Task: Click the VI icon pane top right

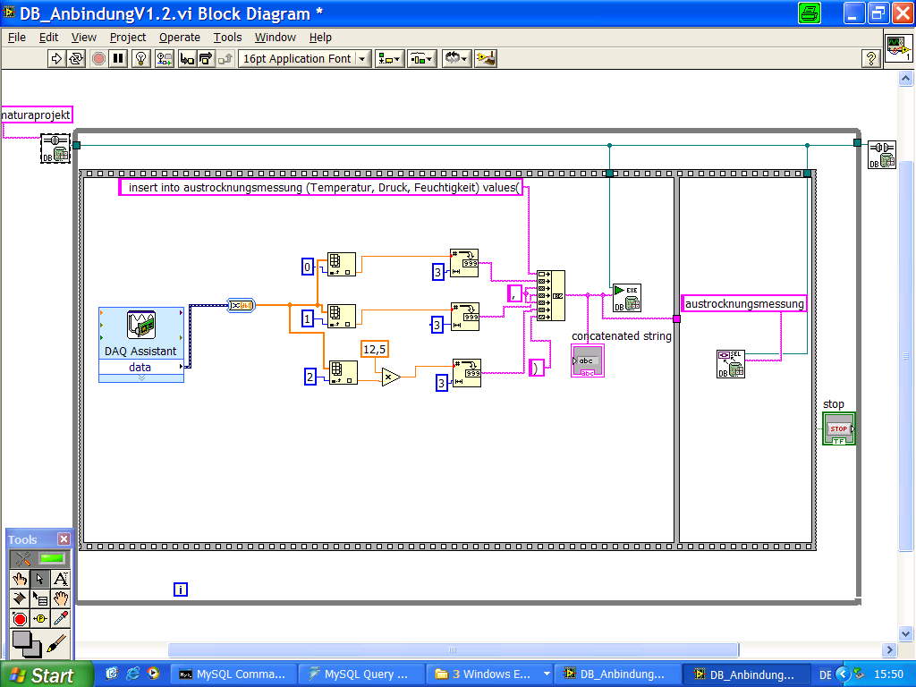Action: tap(898, 47)
